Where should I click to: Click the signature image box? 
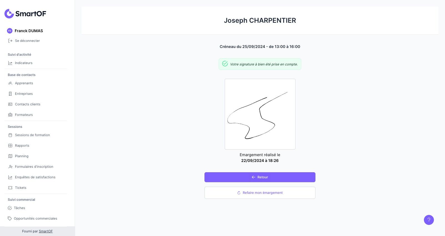pos(260,114)
